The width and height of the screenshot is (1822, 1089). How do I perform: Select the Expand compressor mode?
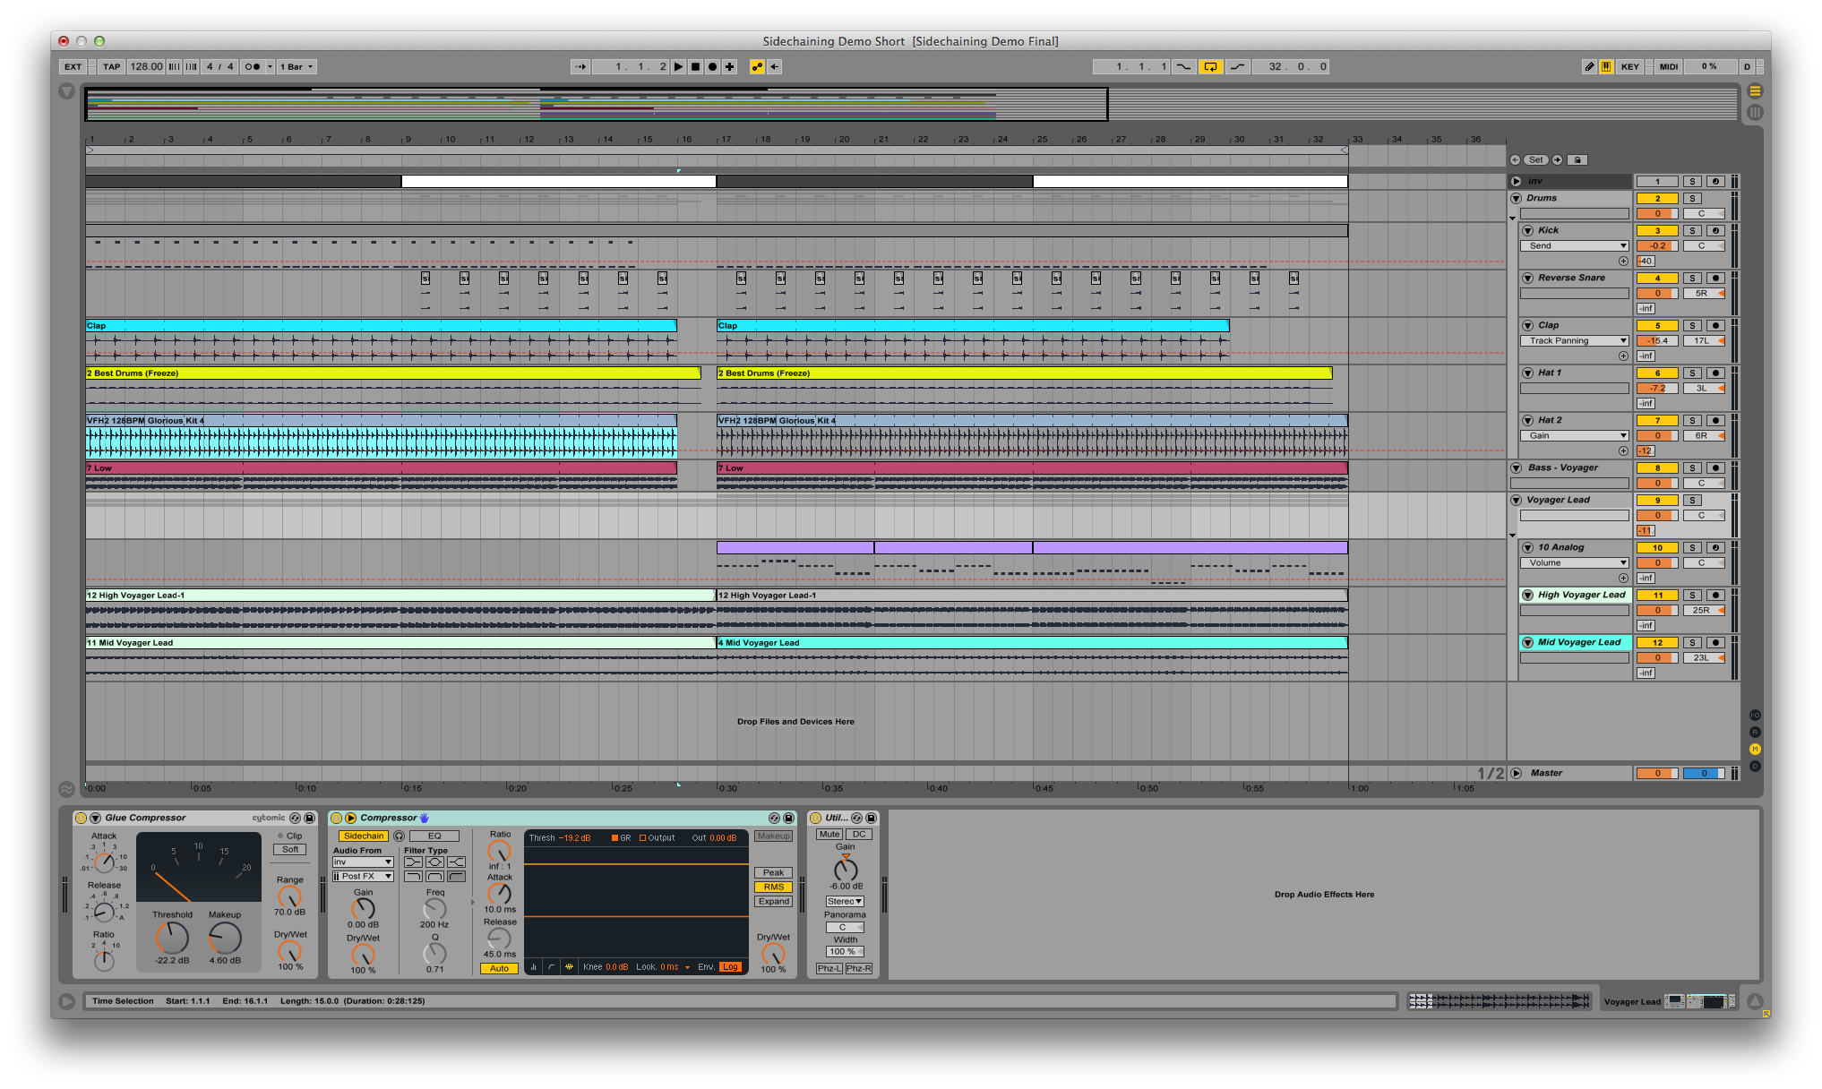[773, 902]
